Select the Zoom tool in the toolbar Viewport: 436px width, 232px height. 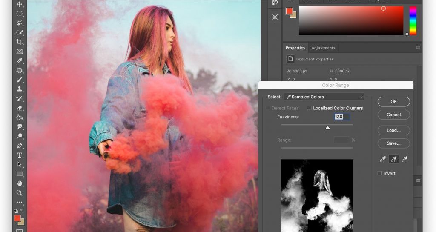point(19,192)
